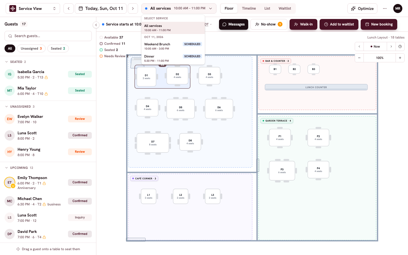Screen dimensions: 408x255
Task: Open date picker Today, Sun, Oct 11
Action: pyautogui.click(x=101, y=8)
